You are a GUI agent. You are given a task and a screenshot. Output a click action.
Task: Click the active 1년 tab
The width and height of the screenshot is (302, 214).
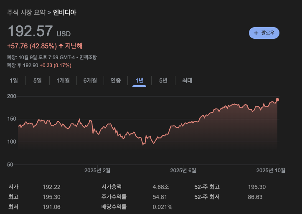pos(140,81)
